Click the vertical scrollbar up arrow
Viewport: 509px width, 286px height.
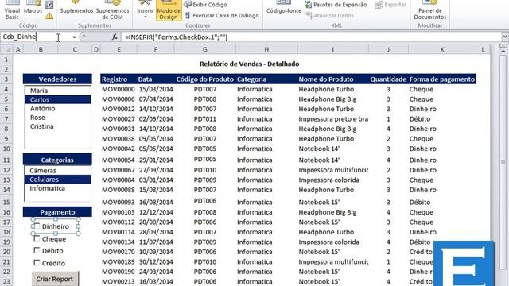pyautogui.click(x=503, y=51)
